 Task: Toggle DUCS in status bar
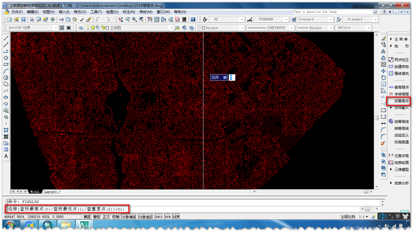coord(159,217)
